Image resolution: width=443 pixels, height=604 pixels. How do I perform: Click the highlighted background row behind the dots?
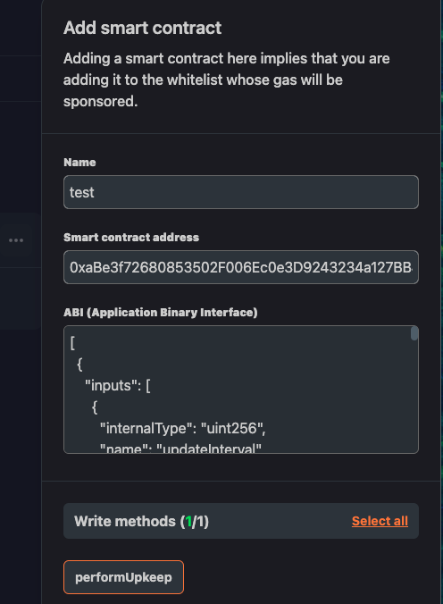pyautogui.click(x=20, y=240)
